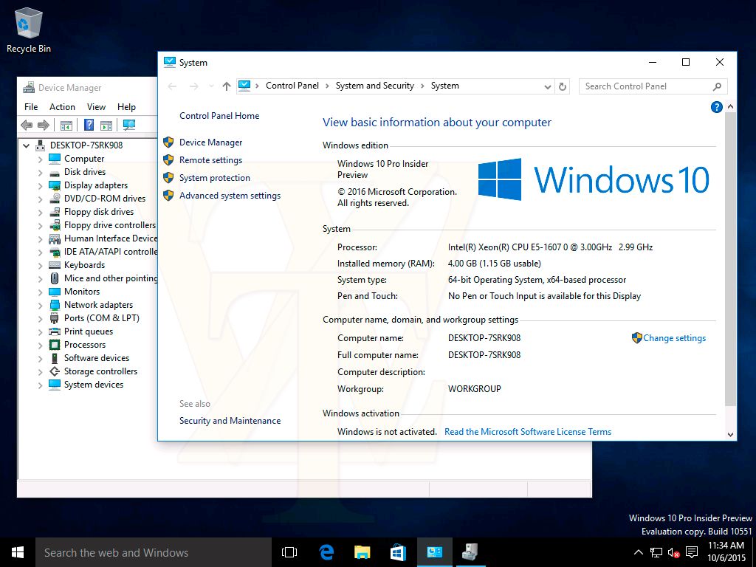Click Show/Hide Console Tree toolbar icon

[x=66, y=126]
